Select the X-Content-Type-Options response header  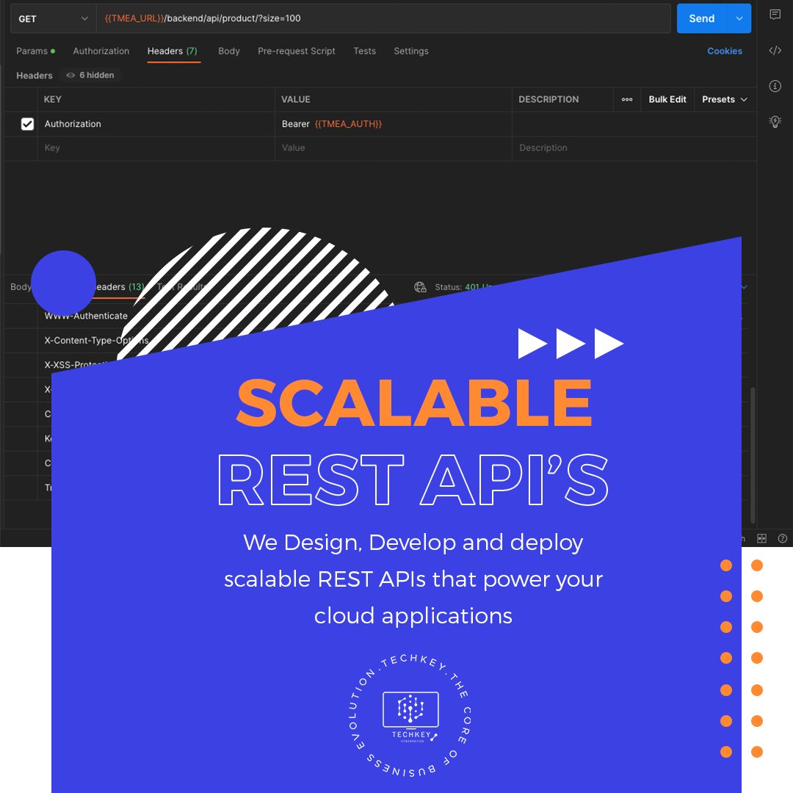96,341
